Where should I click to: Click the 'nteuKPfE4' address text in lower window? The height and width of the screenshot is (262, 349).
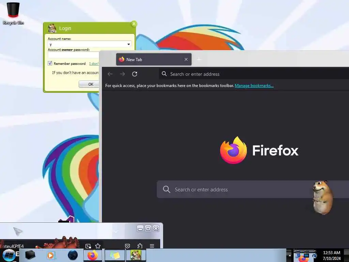pos(13,246)
